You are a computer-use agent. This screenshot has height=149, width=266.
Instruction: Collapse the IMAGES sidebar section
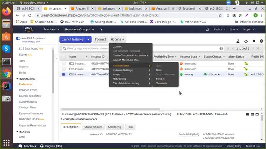coord(17,132)
